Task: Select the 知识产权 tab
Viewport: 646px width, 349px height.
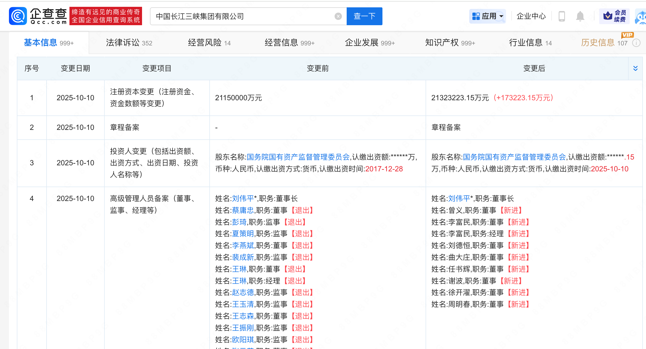Action: [450, 43]
